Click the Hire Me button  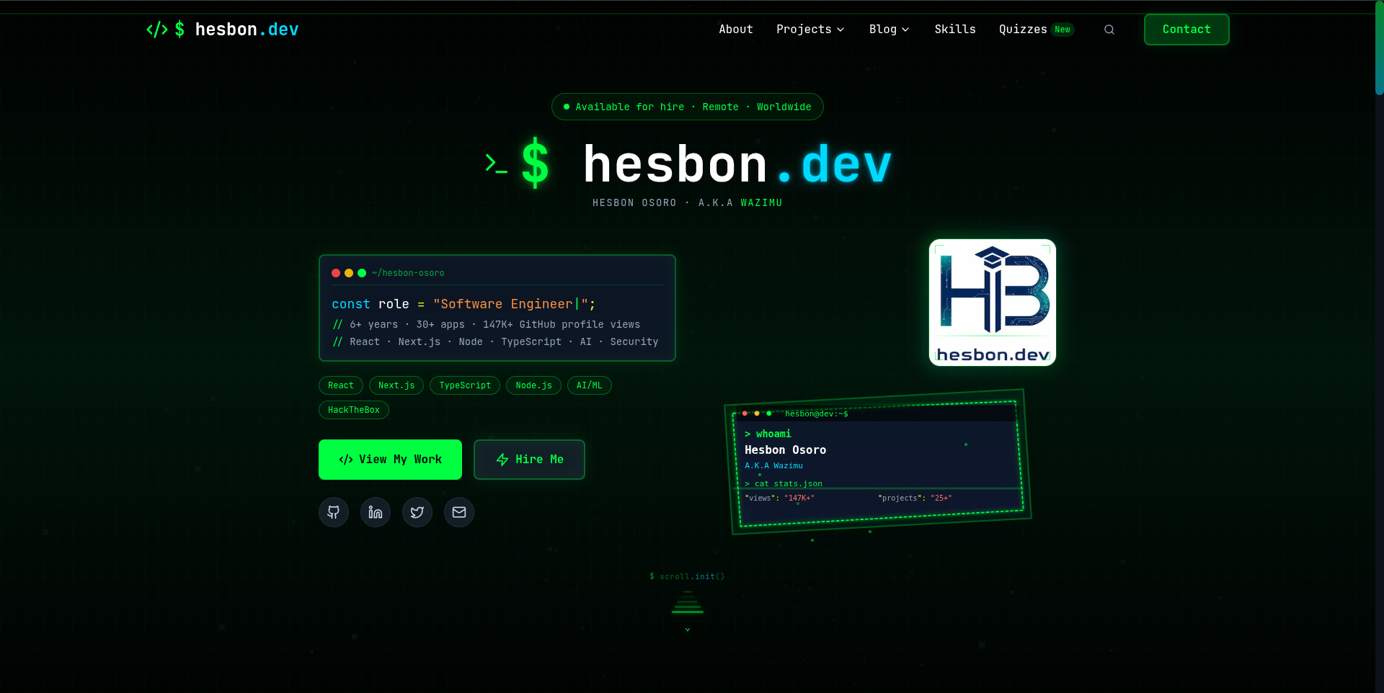point(529,460)
